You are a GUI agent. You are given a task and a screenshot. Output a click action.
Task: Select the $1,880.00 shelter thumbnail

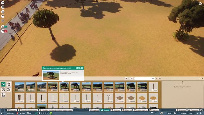31,87
